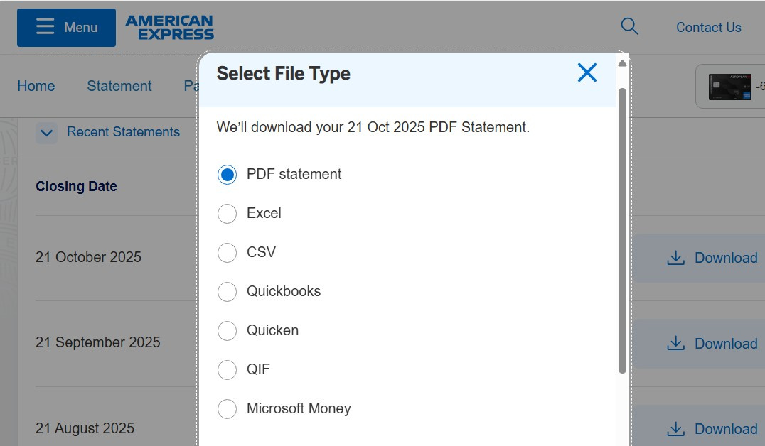Choose the Excel file type option
The width and height of the screenshot is (765, 446).
pos(227,214)
